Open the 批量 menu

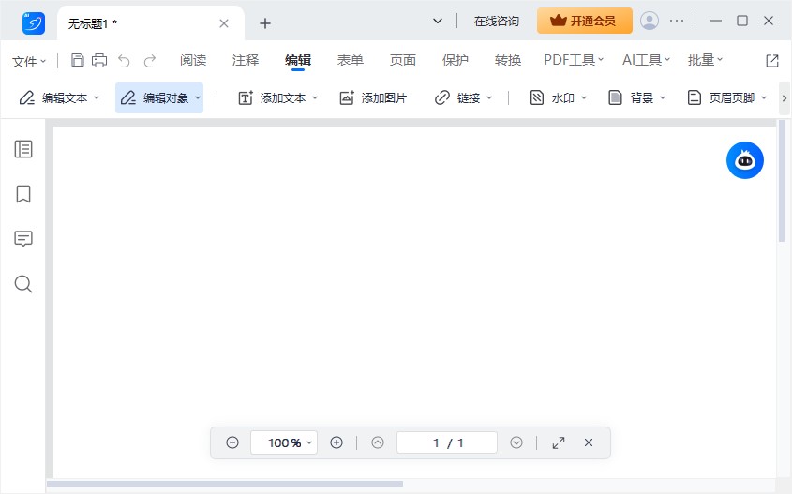tap(705, 60)
